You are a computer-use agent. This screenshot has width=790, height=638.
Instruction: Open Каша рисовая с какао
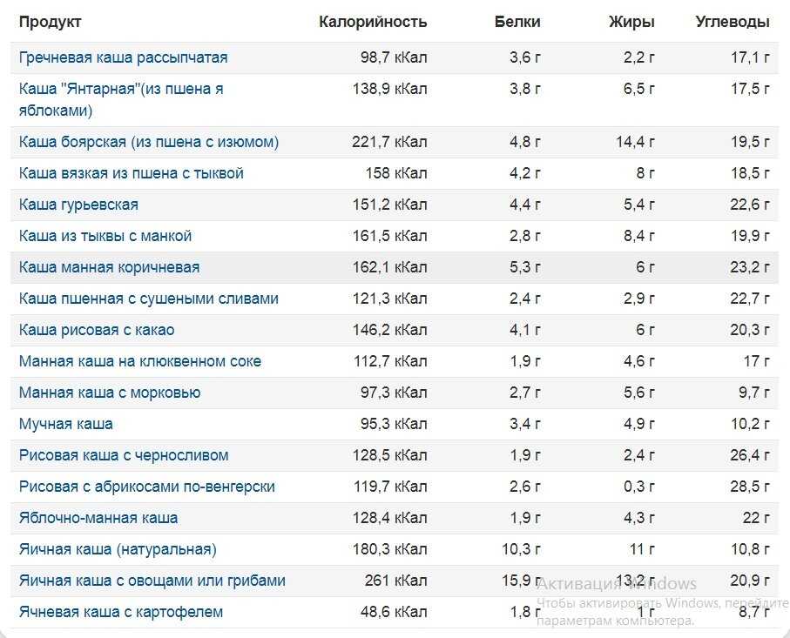(97, 331)
